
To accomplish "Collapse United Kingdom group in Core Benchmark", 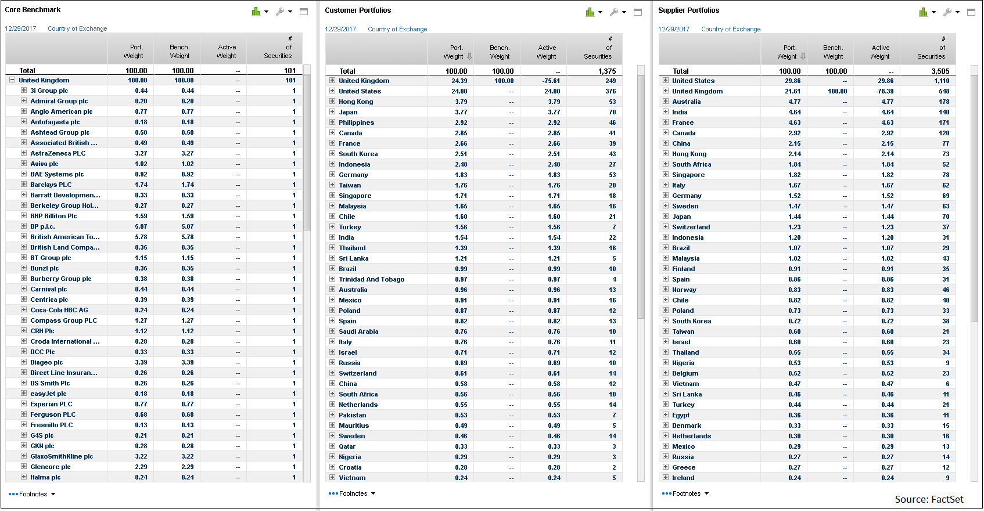I will tap(12, 80).
